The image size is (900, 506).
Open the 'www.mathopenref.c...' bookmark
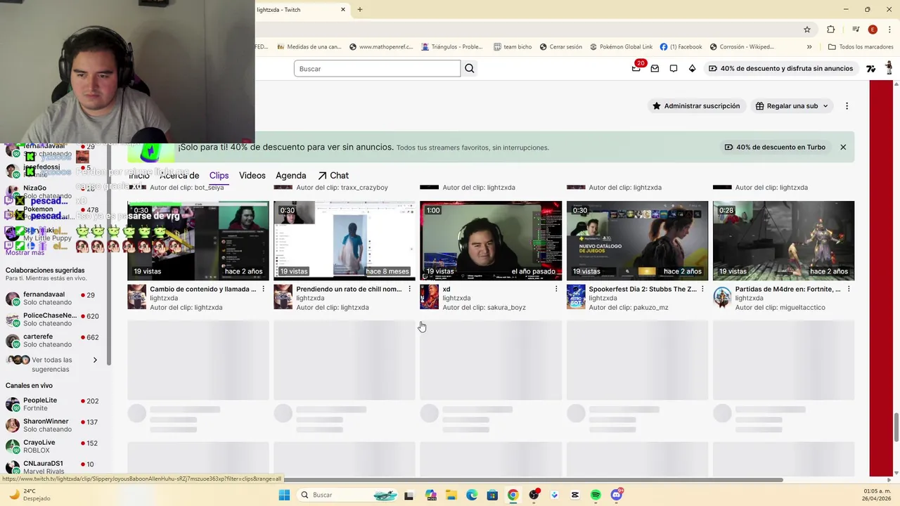pos(380,47)
